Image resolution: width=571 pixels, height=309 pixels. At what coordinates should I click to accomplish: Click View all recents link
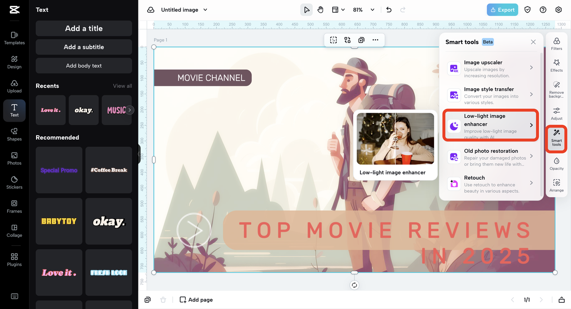(122, 86)
